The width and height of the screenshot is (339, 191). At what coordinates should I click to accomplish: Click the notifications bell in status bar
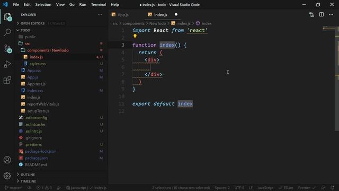332,188
